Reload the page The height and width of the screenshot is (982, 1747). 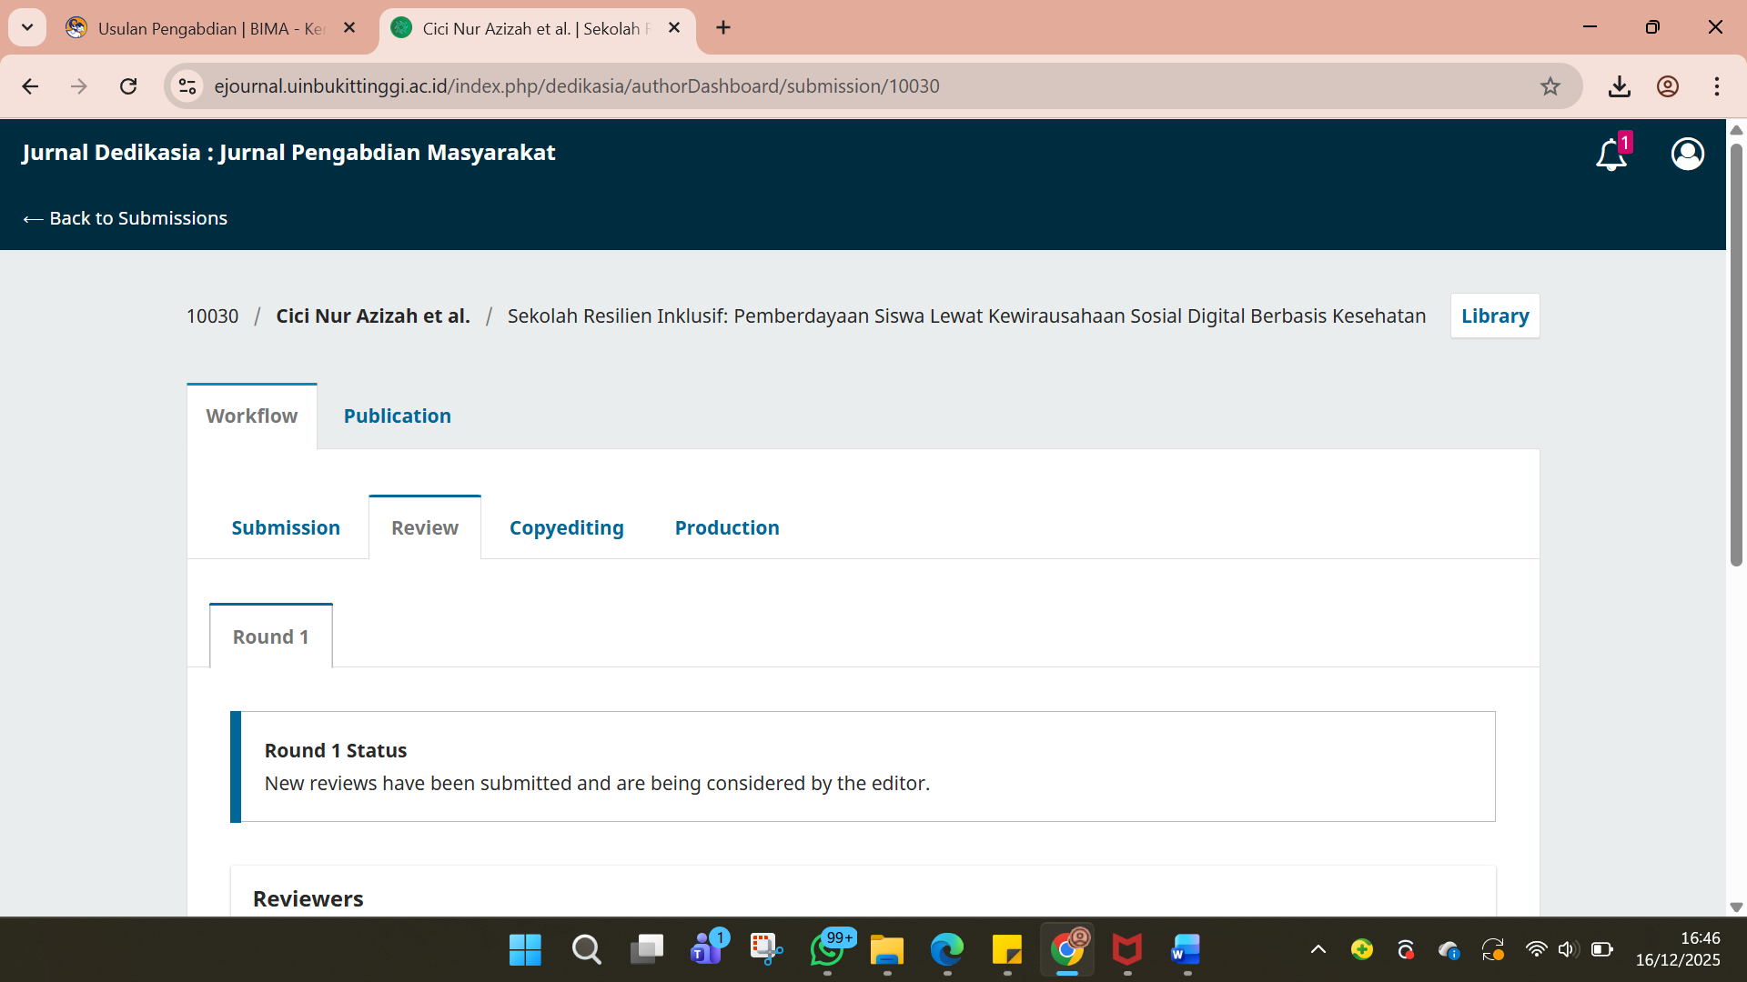coord(128,86)
